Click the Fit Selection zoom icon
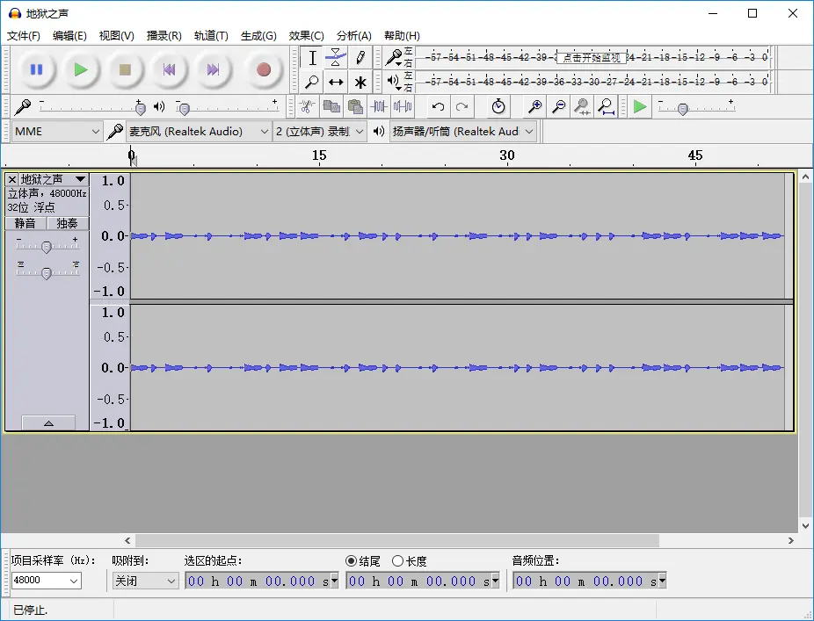This screenshot has height=621, width=814. (x=582, y=107)
